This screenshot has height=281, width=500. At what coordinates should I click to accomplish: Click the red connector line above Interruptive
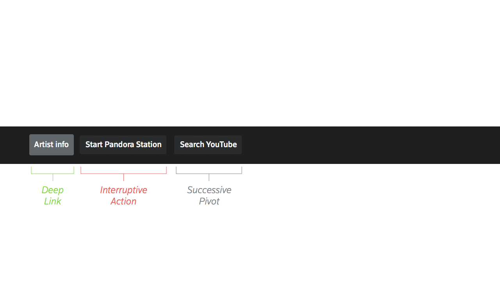(x=123, y=178)
